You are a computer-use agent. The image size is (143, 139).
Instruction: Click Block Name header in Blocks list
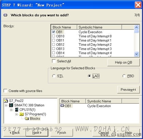point(64,27)
